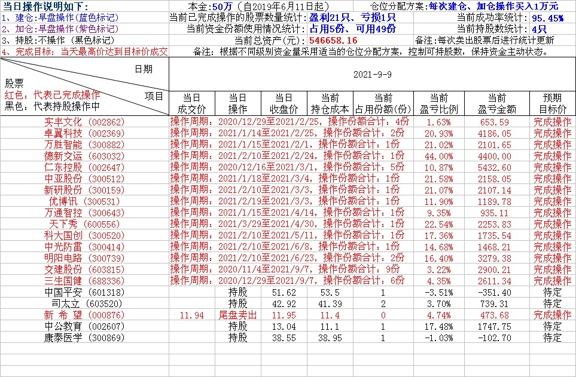Image resolution: width=576 pixels, height=377 pixels.
Task: Click the 占用5份、可用49份 value
Action: [x=352, y=29]
